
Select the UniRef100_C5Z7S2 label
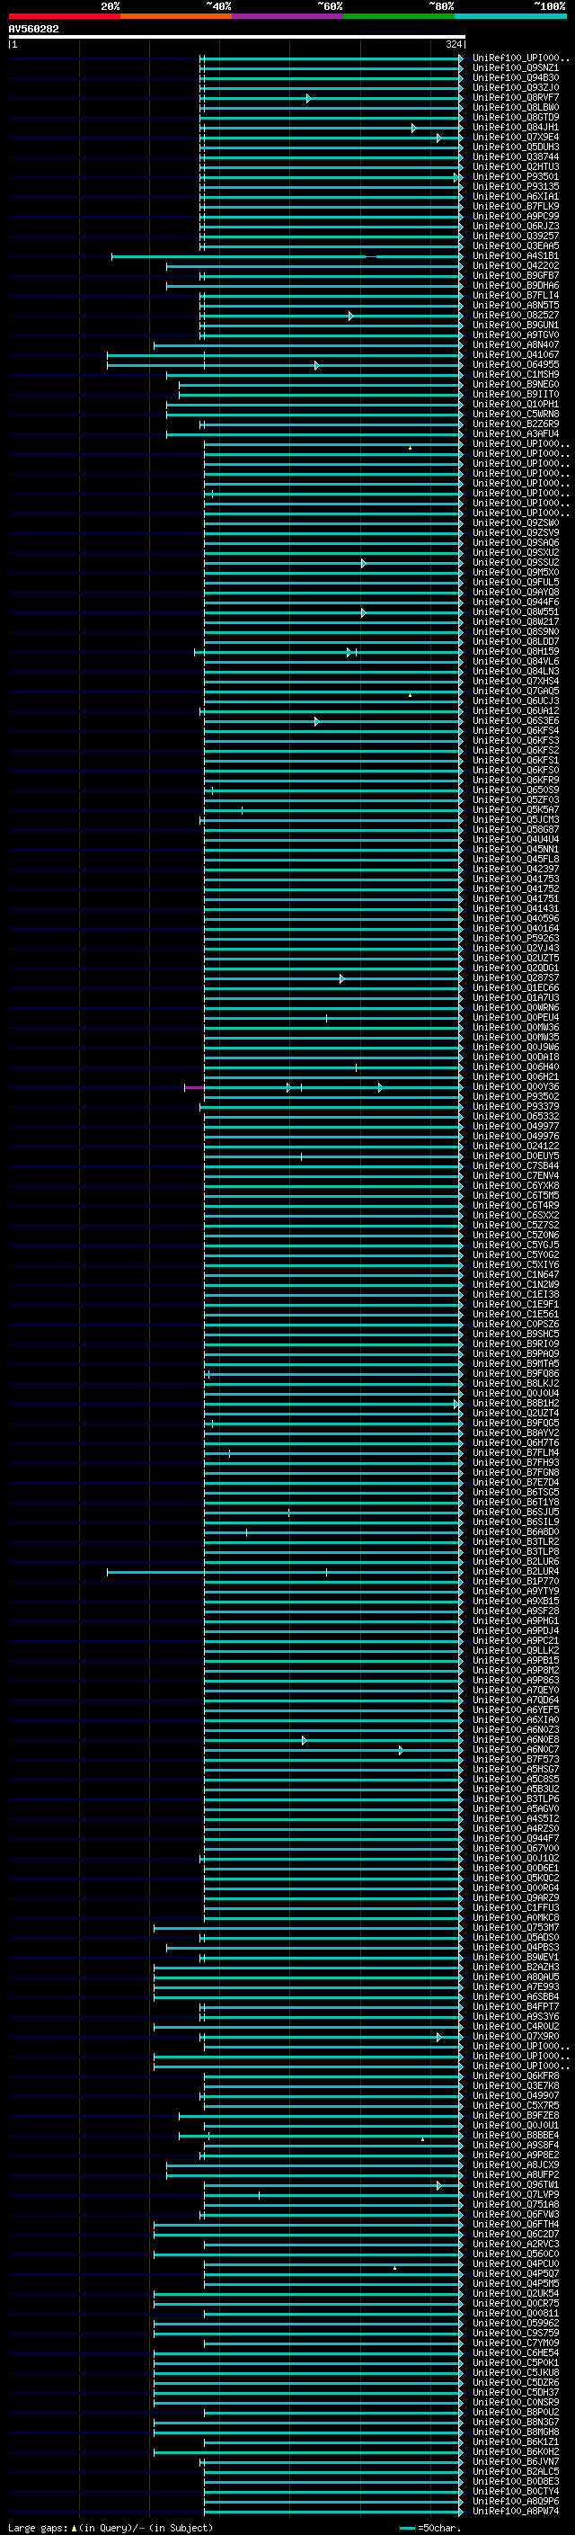click(x=516, y=1225)
